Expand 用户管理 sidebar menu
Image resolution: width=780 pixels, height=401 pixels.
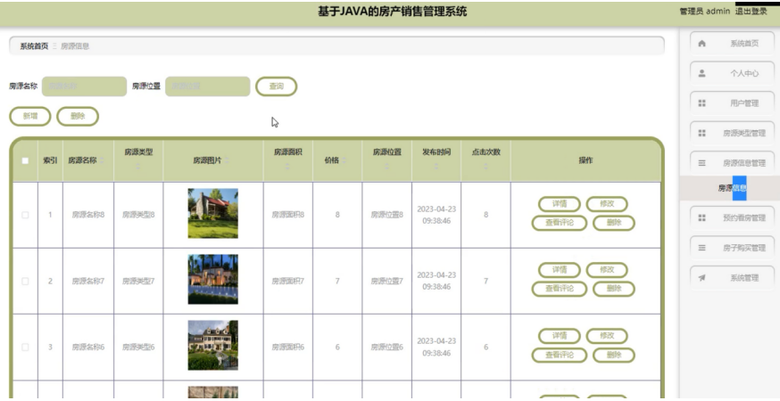click(732, 103)
